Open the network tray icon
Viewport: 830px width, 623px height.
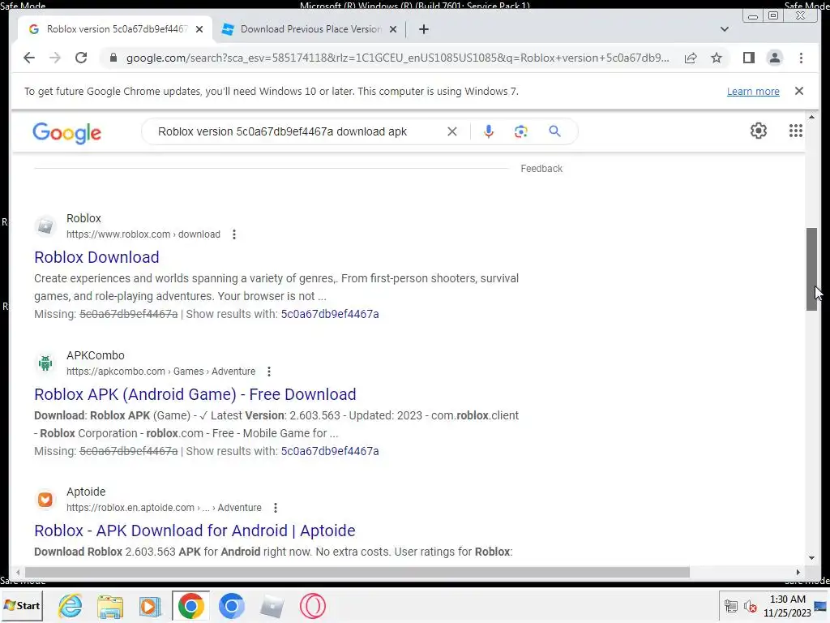click(731, 606)
